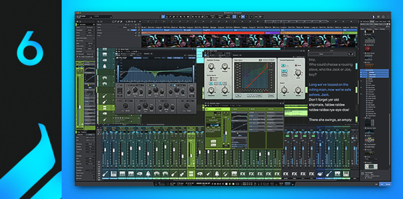This screenshot has height=199, width=403.
Task: Click the blue drum kit channel icon
Action: tap(320, 174)
